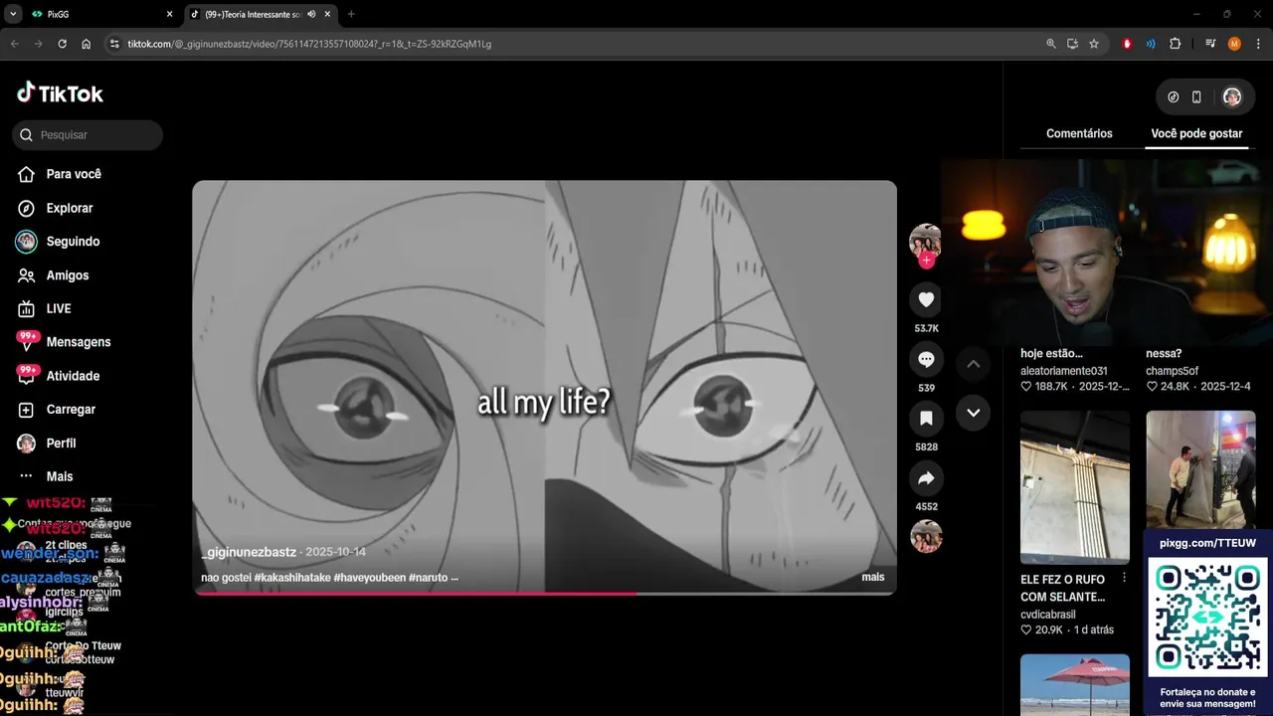
Task: Expand caption with mais
Action: pyautogui.click(x=872, y=577)
